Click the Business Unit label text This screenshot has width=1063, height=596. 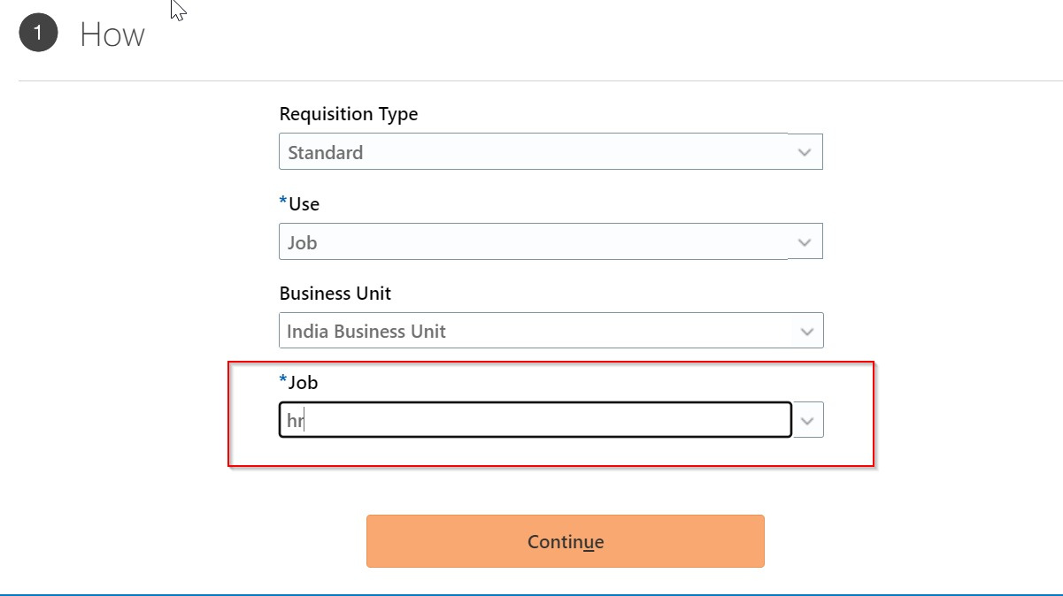click(x=335, y=293)
